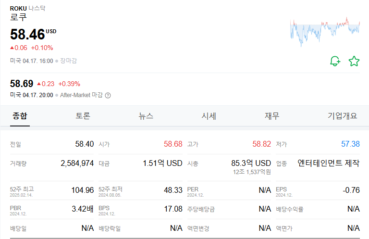Screen dimensions: 369x239
Task: Click the opening price 58.68
Action: [173, 144]
